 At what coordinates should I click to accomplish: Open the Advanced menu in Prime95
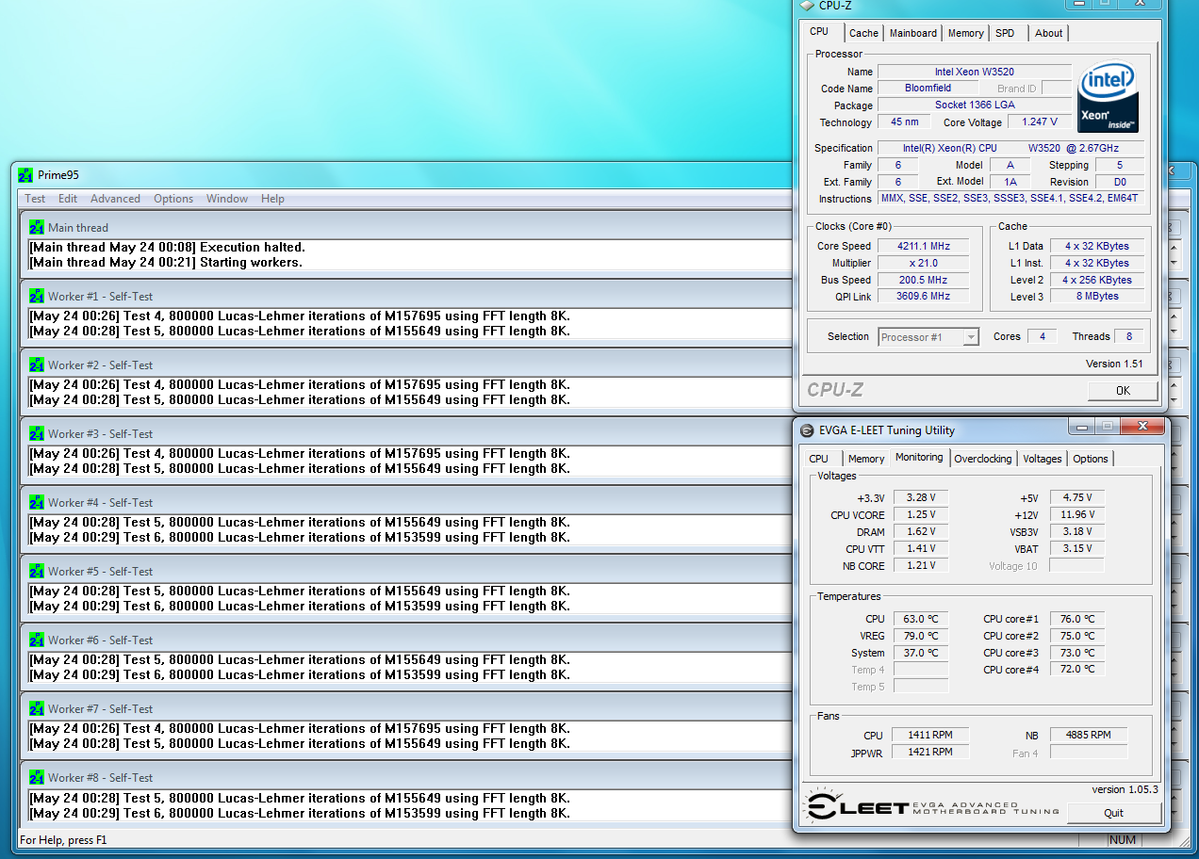(x=115, y=199)
